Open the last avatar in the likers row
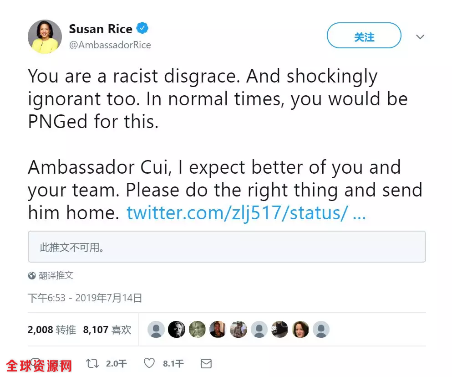Image resolution: width=452 pixels, height=377 pixels. [321, 329]
